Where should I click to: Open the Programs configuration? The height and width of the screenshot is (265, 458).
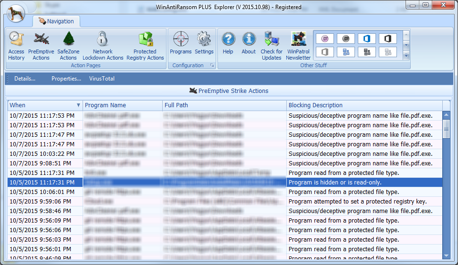(181, 43)
